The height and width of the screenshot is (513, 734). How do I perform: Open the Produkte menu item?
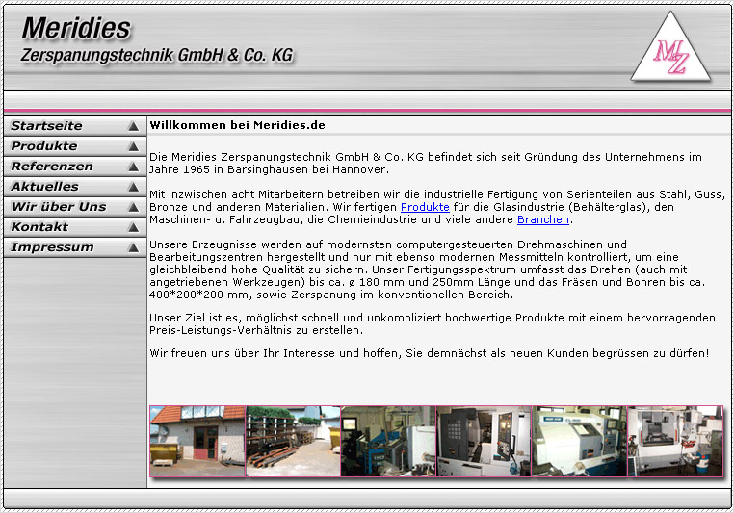[75, 146]
